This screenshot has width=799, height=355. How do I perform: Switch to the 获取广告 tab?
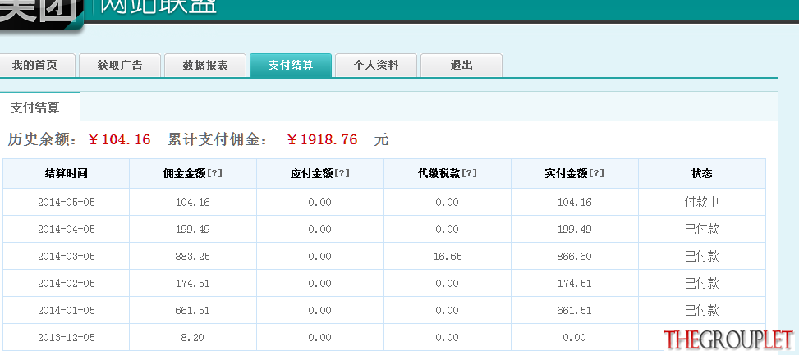(x=120, y=66)
